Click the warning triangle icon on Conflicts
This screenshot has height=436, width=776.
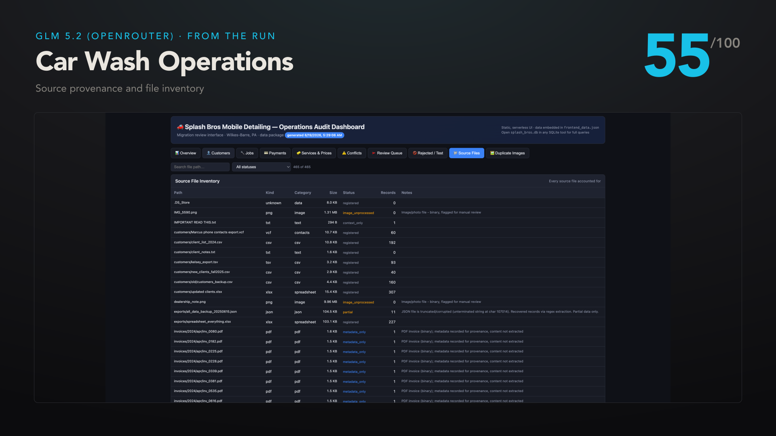pos(344,153)
